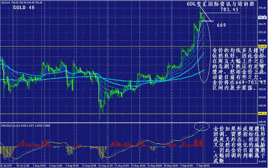
Task: Click the 7 Sep 00:00 date label
Action: [203, 166]
